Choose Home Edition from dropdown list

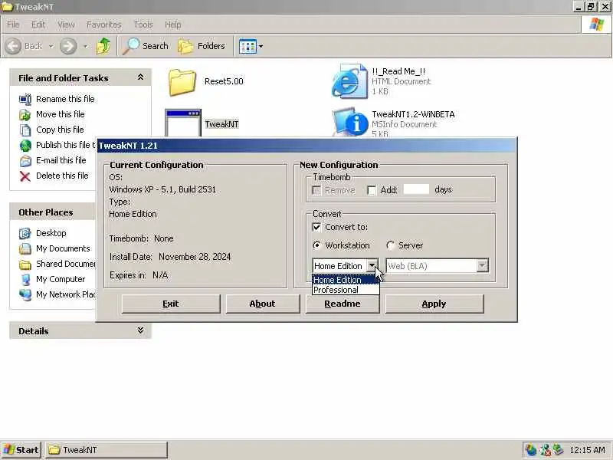pos(346,280)
